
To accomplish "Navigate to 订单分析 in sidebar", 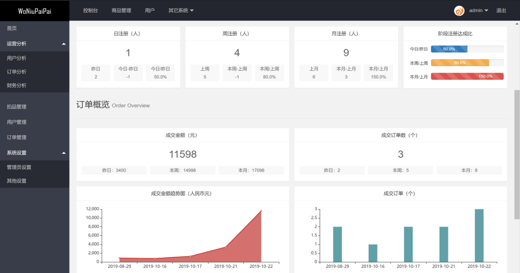I will pyautogui.click(x=17, y=72).
